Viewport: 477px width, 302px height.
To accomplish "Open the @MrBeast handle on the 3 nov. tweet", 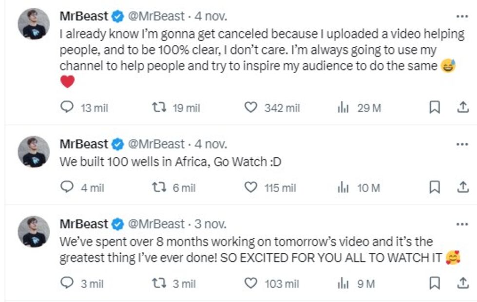I will click(x=156, y=224).
